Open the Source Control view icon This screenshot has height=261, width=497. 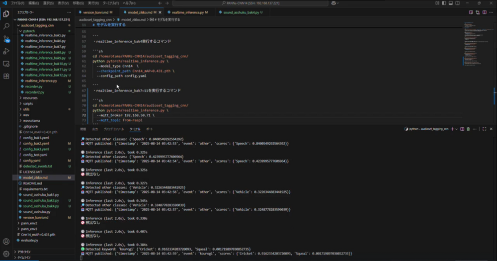pos(6,39)
